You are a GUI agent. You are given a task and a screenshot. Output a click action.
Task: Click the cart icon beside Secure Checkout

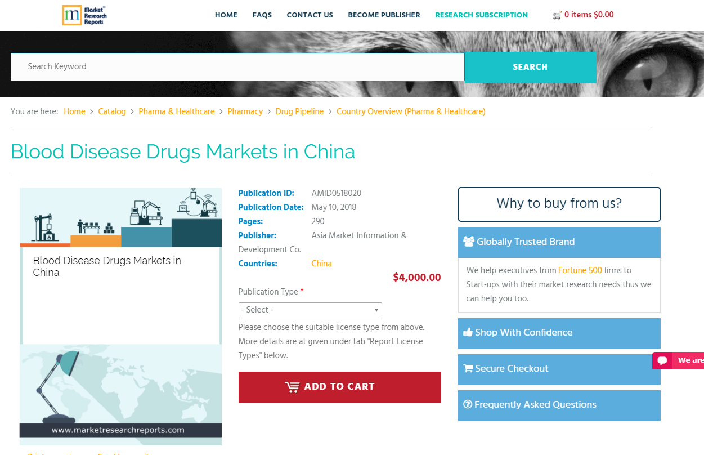pos(468,368)
